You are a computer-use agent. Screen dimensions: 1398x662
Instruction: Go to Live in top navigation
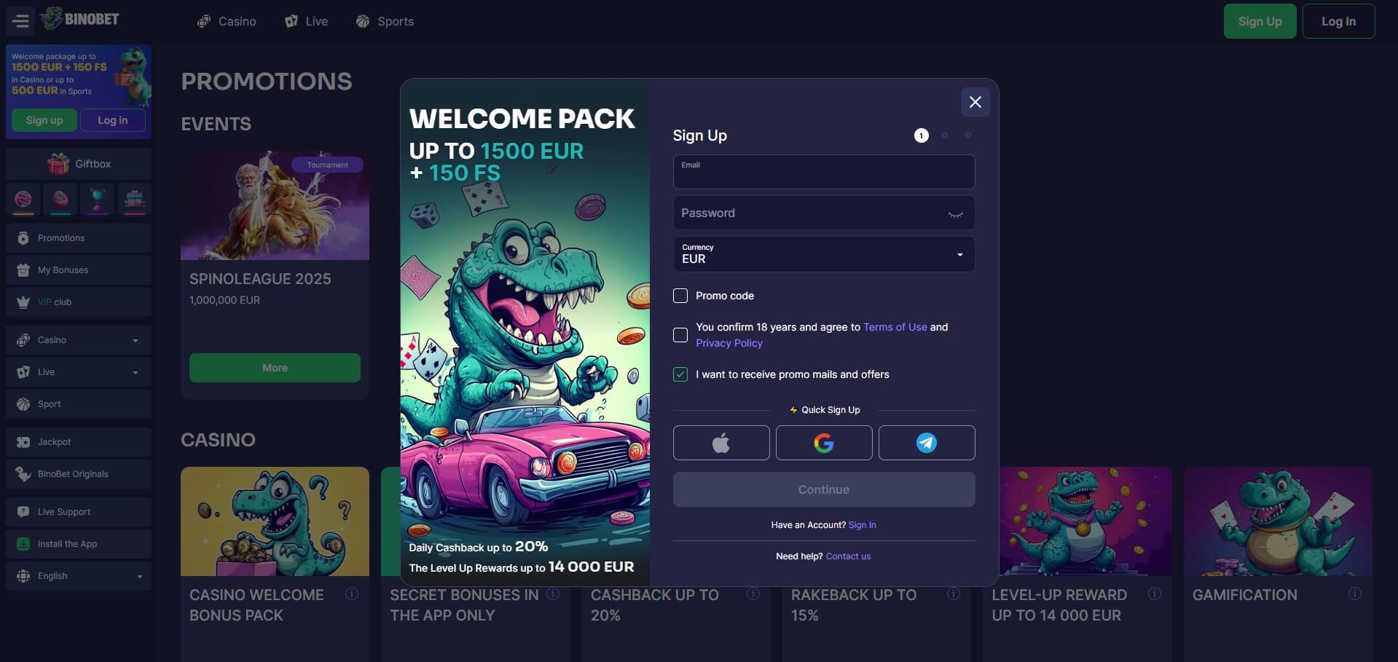[x=306, y=21]
